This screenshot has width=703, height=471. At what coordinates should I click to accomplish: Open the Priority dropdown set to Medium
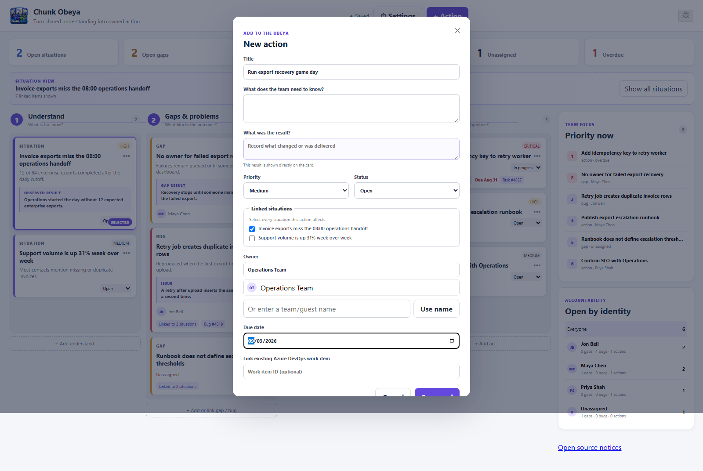coord(297,191)
